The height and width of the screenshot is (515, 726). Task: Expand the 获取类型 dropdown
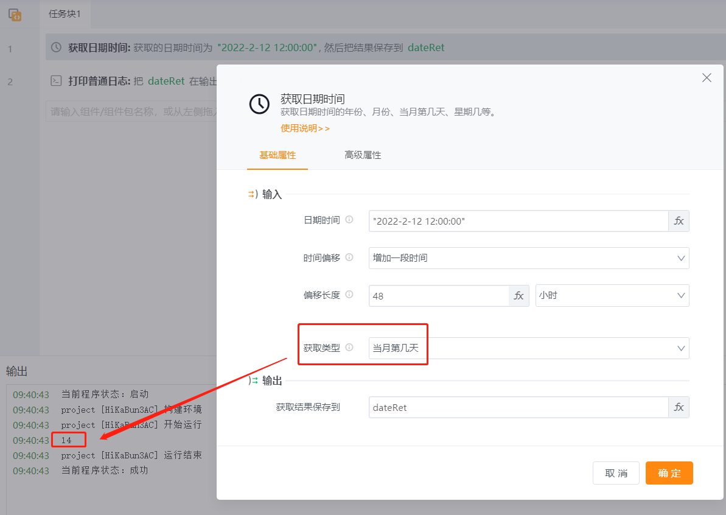pyautogui.click(x=528, y=348)
